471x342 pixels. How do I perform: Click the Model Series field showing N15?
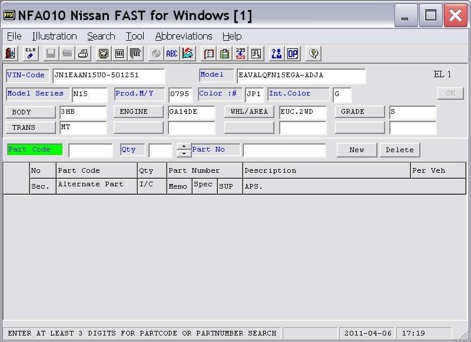tap(89, 94)
